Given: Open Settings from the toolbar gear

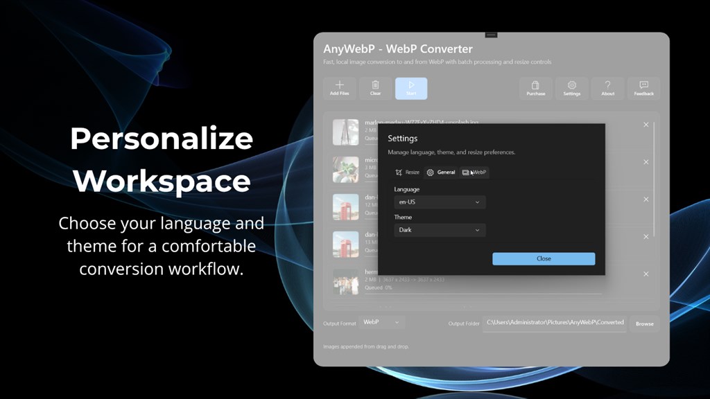Looking at the screenshot, I should tap(572, 88).
